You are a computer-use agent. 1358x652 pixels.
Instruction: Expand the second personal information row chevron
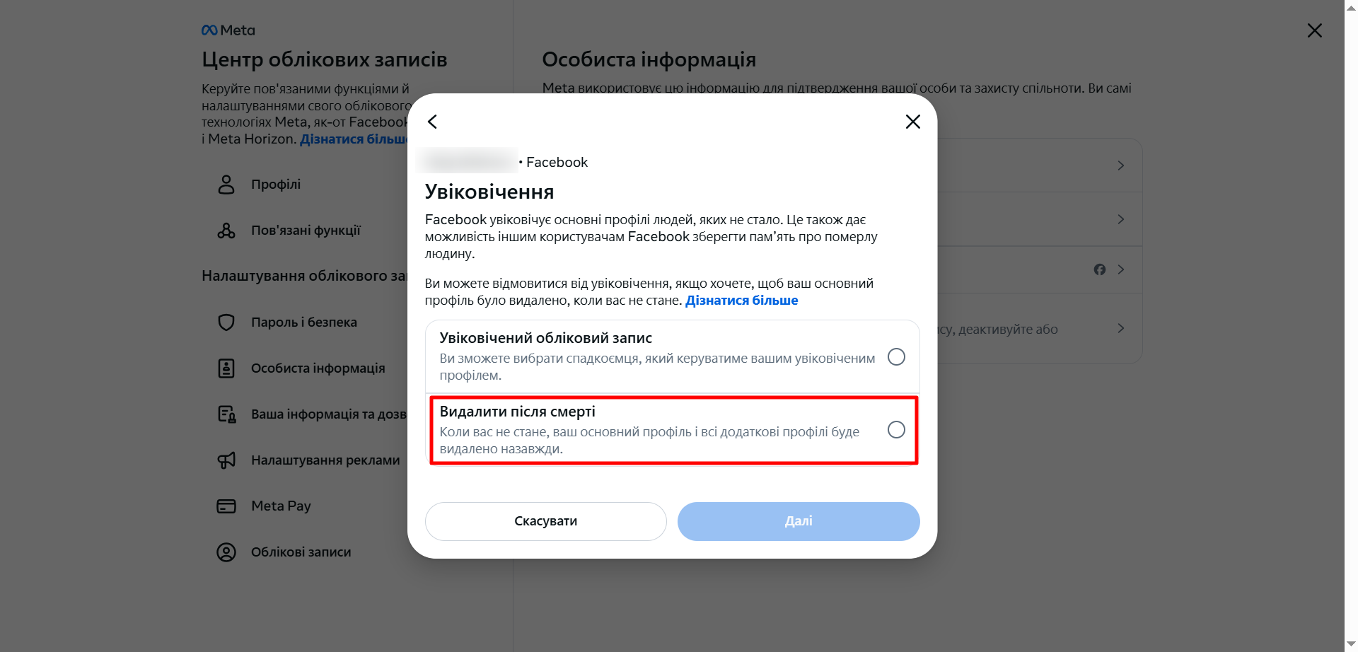point(1121,219)
